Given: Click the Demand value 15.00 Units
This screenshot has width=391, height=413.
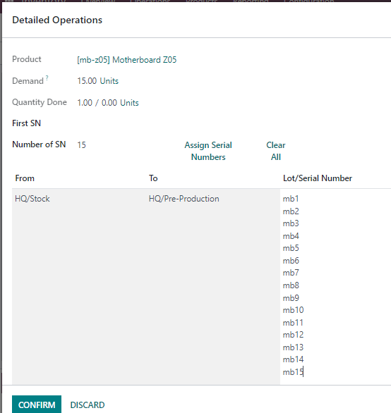Looking at the screenshot, I should [x=97, y=81].
